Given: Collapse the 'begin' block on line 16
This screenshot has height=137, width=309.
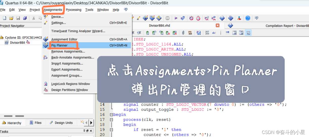Looking at the screenshot, I should click(111, 115).
